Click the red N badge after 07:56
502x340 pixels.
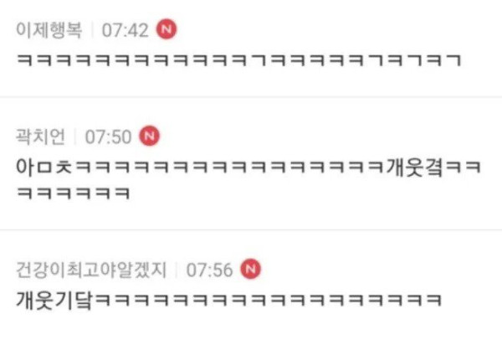pos(251,269)
